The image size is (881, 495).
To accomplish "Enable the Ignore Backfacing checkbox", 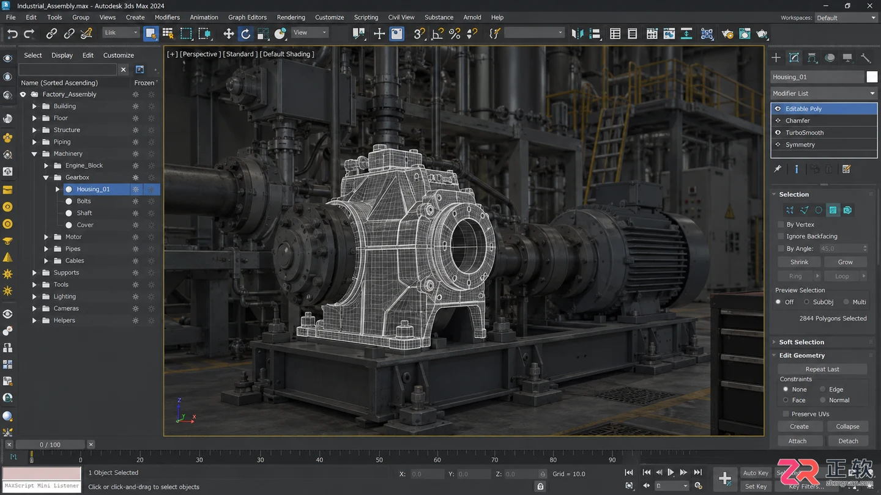I will (781, 237).
